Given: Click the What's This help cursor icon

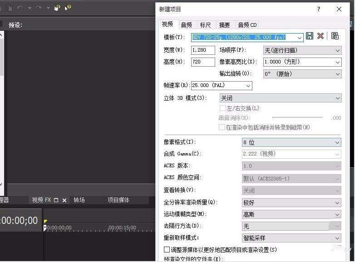Looking at the screenshot, I should [x=68, y=8].
